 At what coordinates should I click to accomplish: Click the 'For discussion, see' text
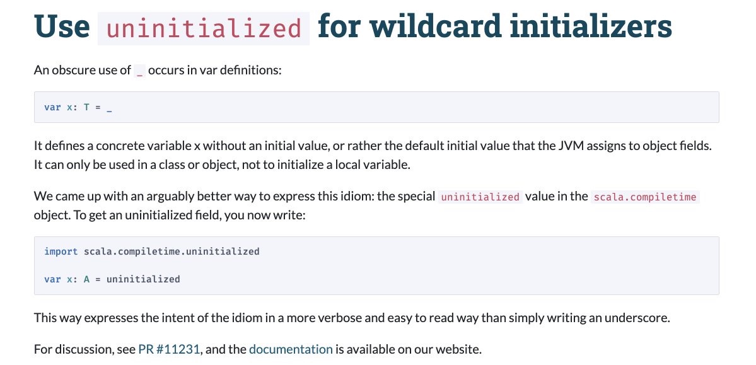coord(85,349)
